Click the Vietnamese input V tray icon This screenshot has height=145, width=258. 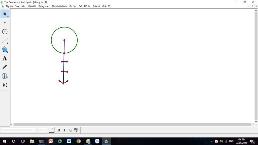coord(216,141)
